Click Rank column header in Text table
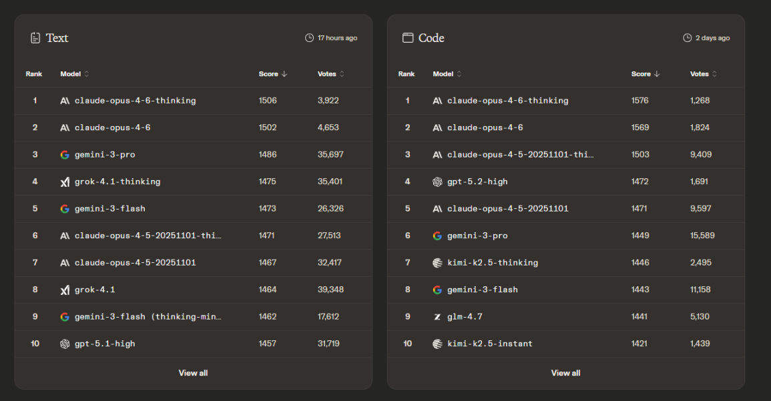This screenshot has width=771, height=401. click(x=34, y=73)
